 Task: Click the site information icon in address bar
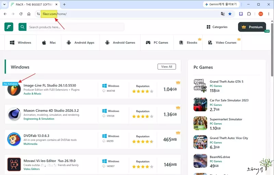pos(38,14)
